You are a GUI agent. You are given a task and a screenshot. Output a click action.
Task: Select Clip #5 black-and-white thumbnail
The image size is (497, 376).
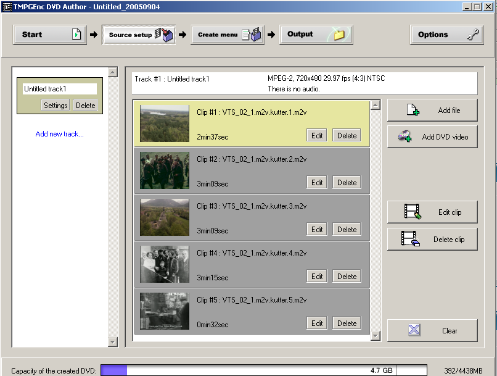[x=165, y=311]
